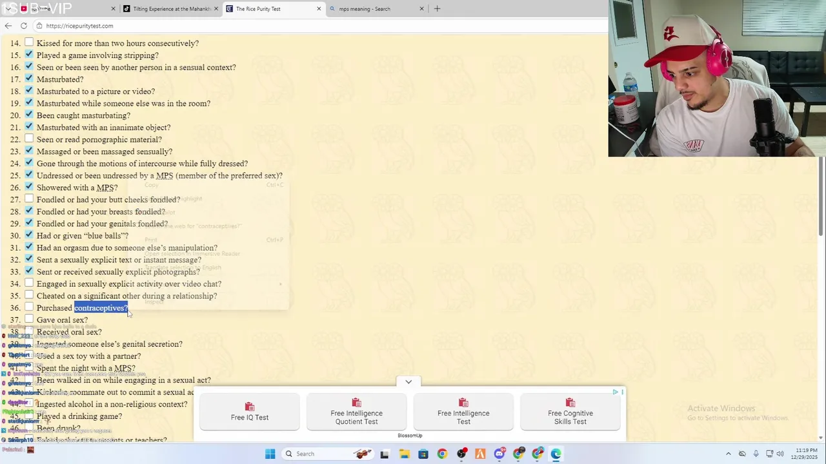Uncheck 'Played a game involving stripping?'
Viewport: 826px width, 464px height.
click(29, 55)
